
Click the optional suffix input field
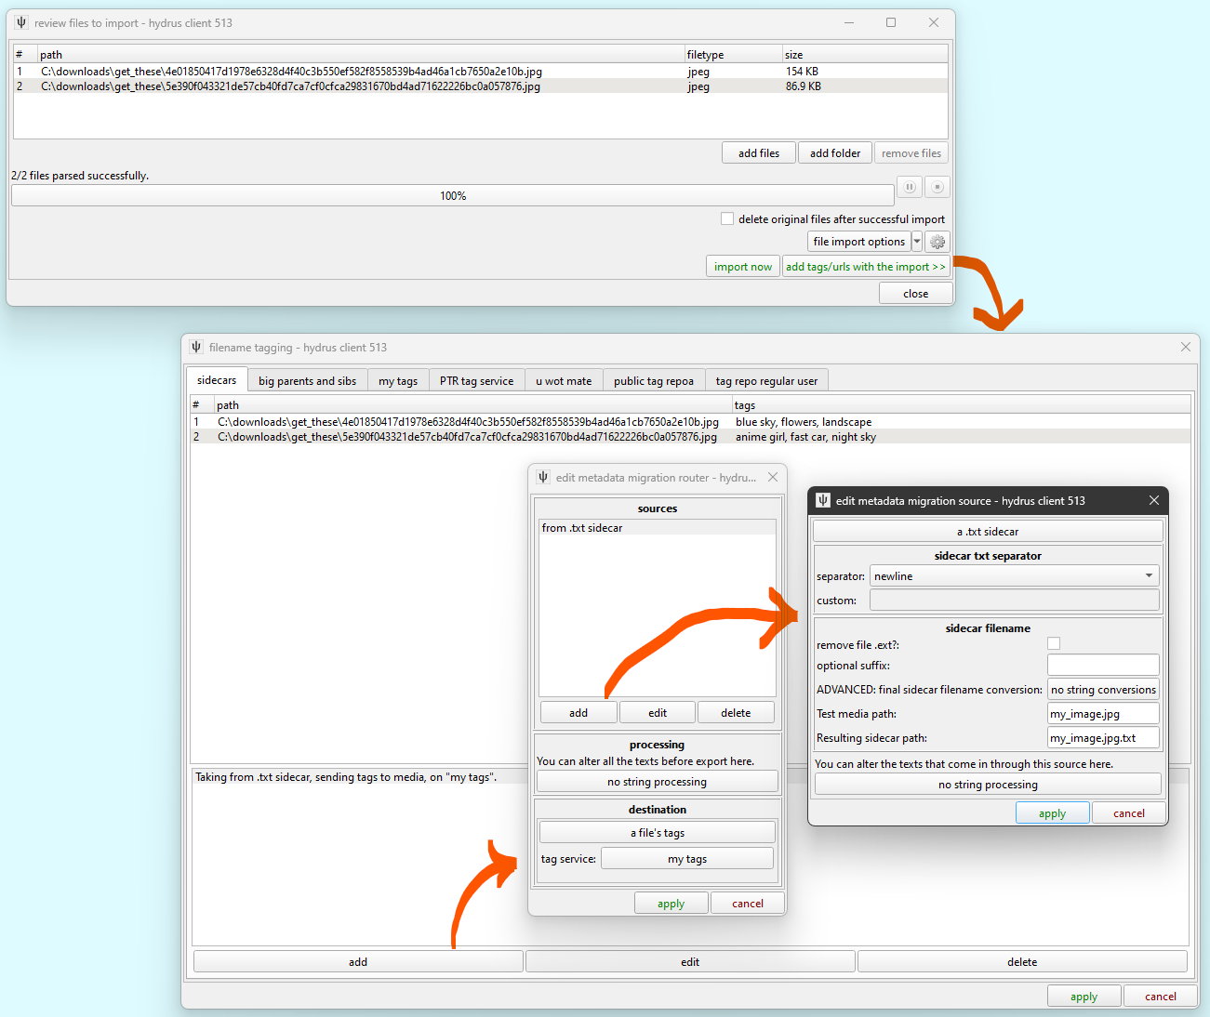[x=1103, y=666]
